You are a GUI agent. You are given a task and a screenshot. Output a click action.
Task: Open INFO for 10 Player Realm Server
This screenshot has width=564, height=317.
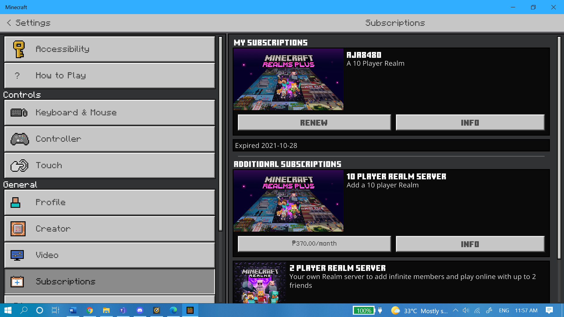[470, 244]
